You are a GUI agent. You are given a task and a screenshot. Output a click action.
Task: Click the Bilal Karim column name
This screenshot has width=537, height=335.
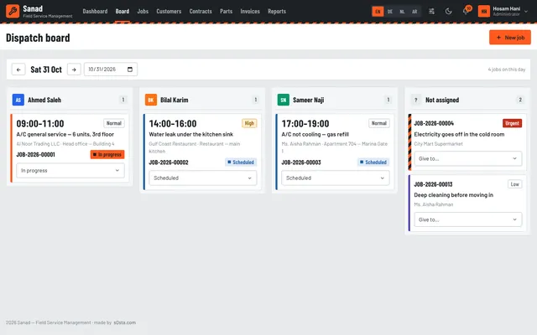tap(175, 100)
